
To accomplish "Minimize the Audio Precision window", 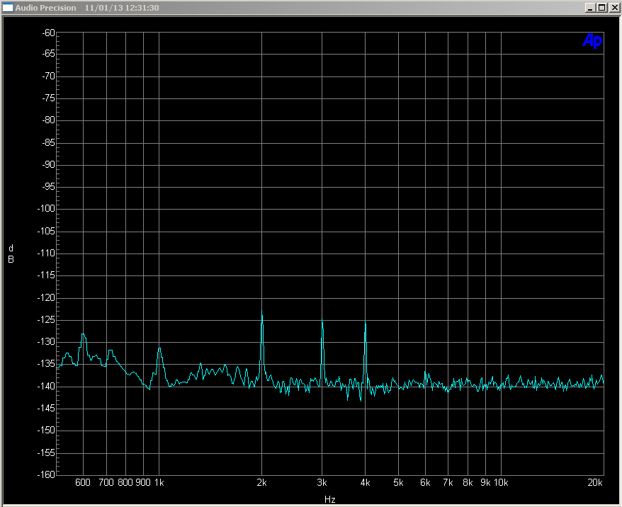I will tap(590, 8).
